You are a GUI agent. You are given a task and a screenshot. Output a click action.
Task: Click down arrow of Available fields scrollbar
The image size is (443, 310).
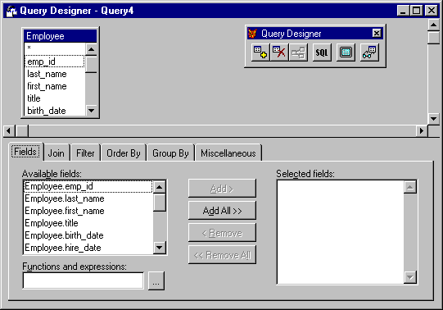160,248
